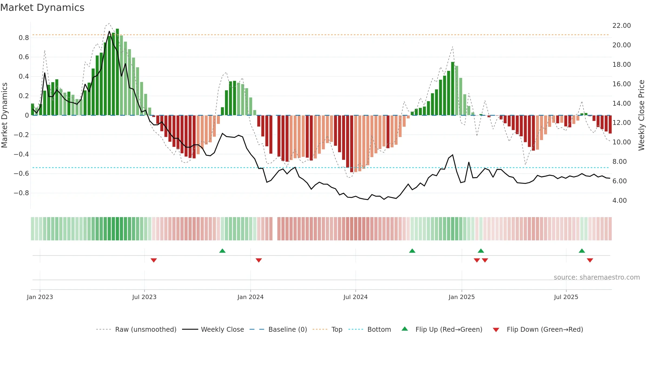649x365 pixels.
Task: Click the red flip-down triangle after Jul 2023
Action: coord(154,260)
